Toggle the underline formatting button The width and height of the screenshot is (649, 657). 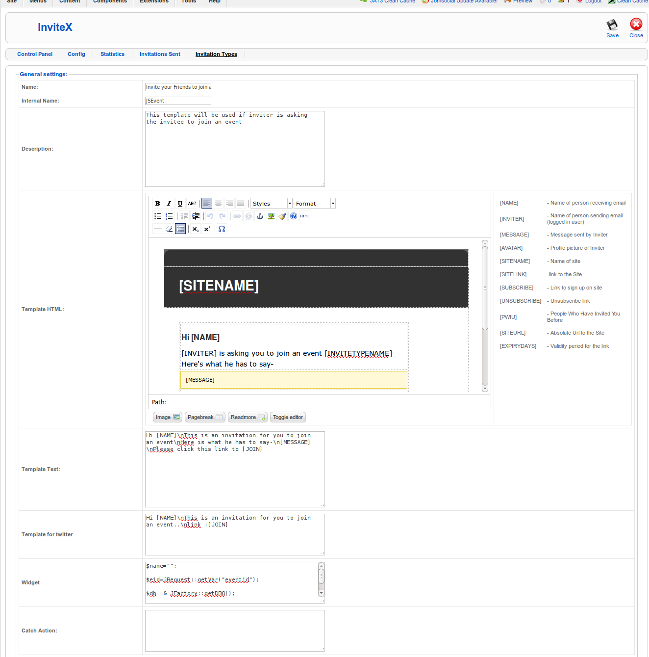(x=180, y=203)
